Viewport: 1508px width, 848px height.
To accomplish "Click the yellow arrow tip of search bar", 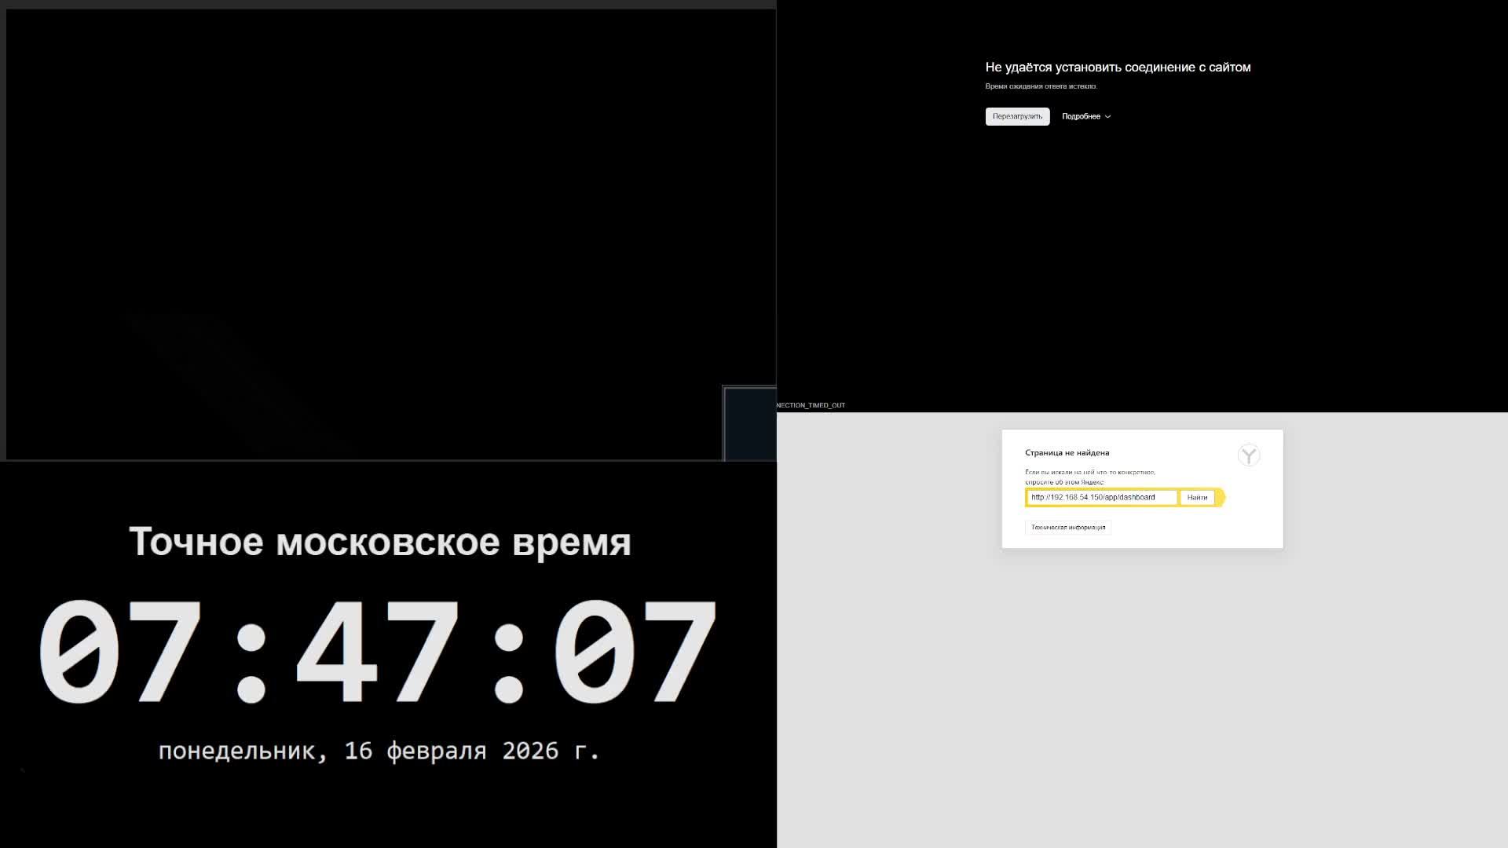I will tap(1221, 497).
